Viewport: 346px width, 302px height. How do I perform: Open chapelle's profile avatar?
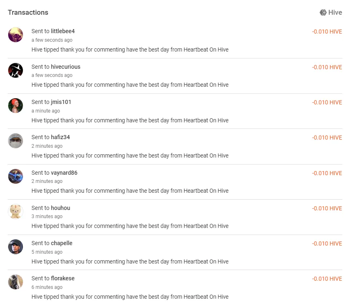(16, 247)
